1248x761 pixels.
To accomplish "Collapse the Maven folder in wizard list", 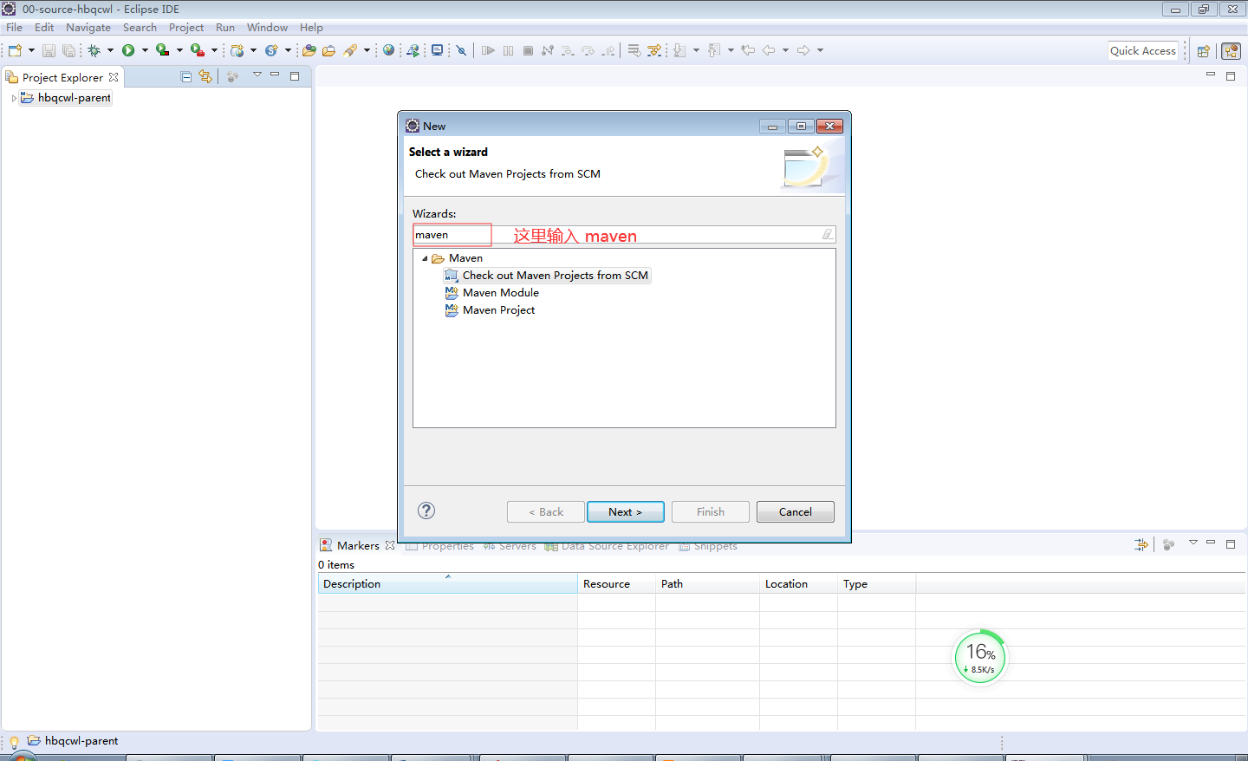I will (425, 258).
